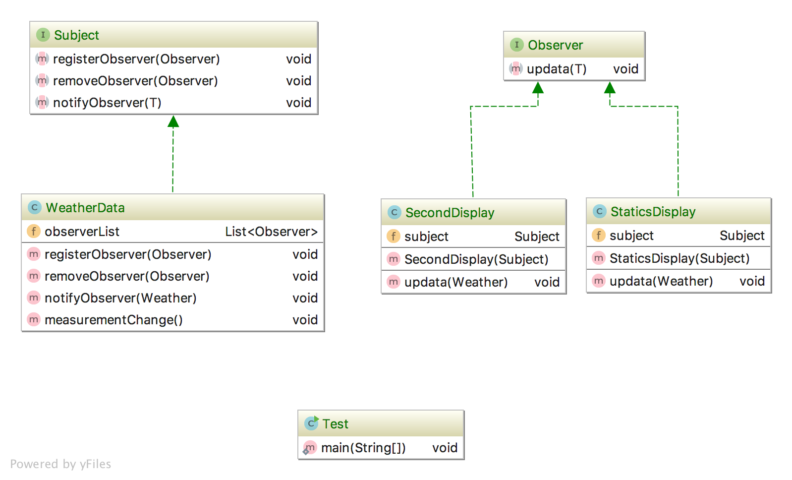792x480 pixels.
Task: Click the method icon of notifyObserver(T)
Action: click(x=42, y=102)
